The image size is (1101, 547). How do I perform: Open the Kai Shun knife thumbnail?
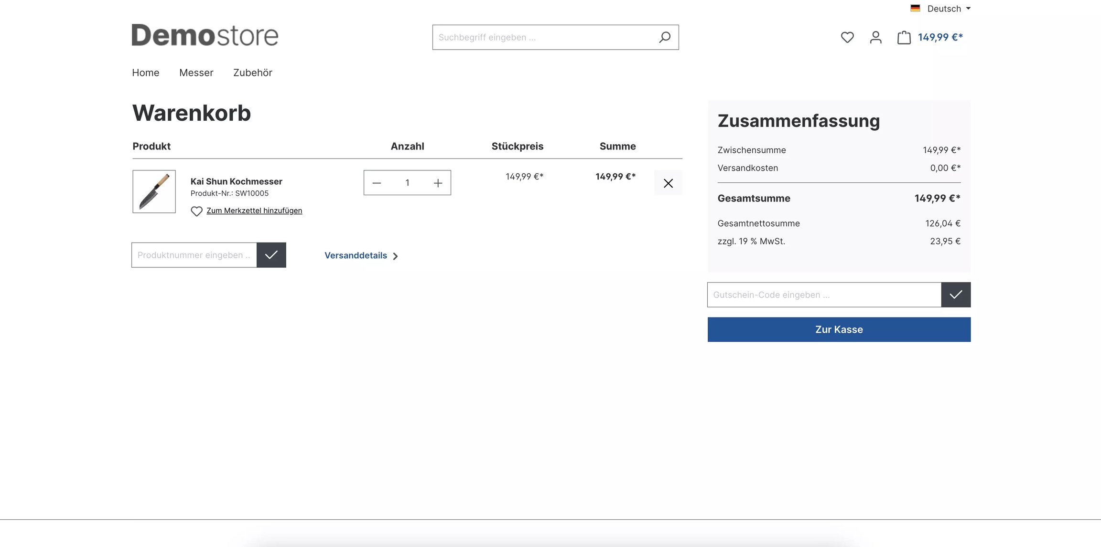coord(154,191)
